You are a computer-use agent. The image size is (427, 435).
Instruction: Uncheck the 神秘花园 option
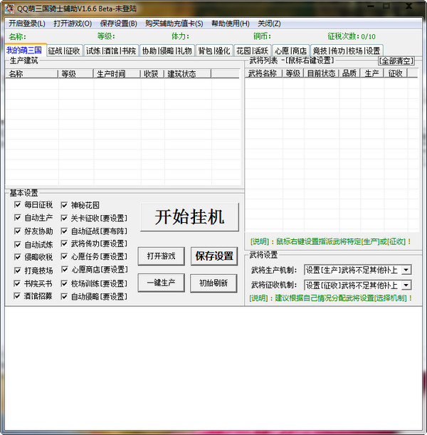click(65, 205)
